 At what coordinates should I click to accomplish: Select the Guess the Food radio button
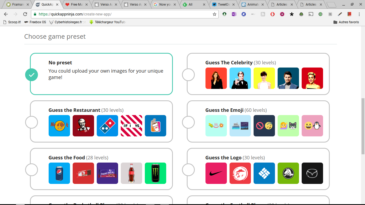tap(32, 170)
